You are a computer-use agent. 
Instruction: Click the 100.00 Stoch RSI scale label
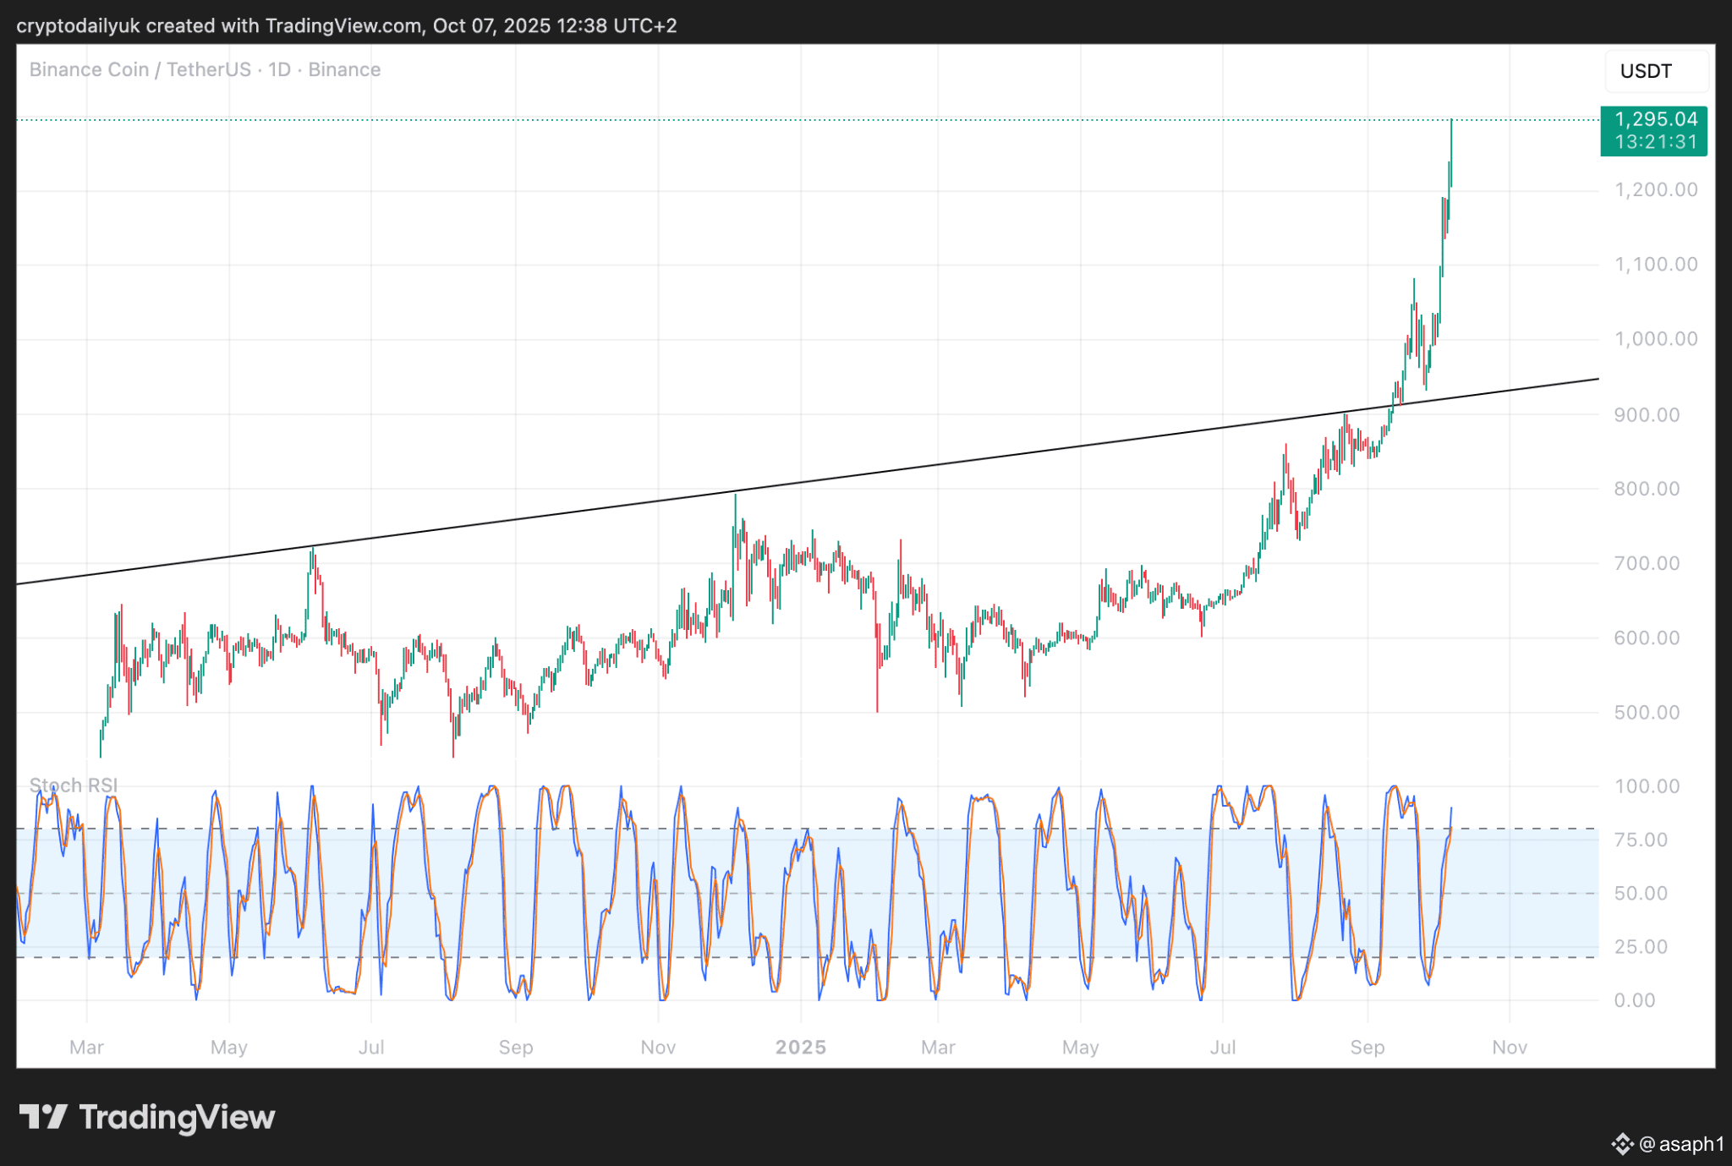[1647, 786]
